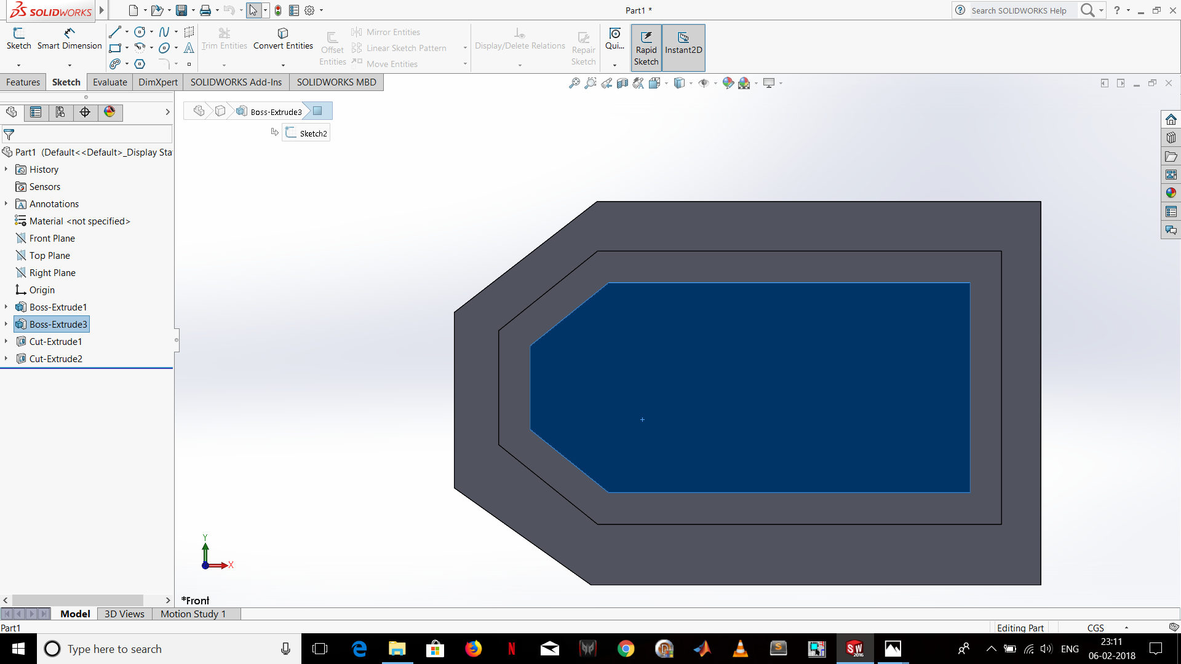The width and height of the screenshot is (1181, 664).
Task: Select the Repair Sketch tool
Action: pos(584,45)
